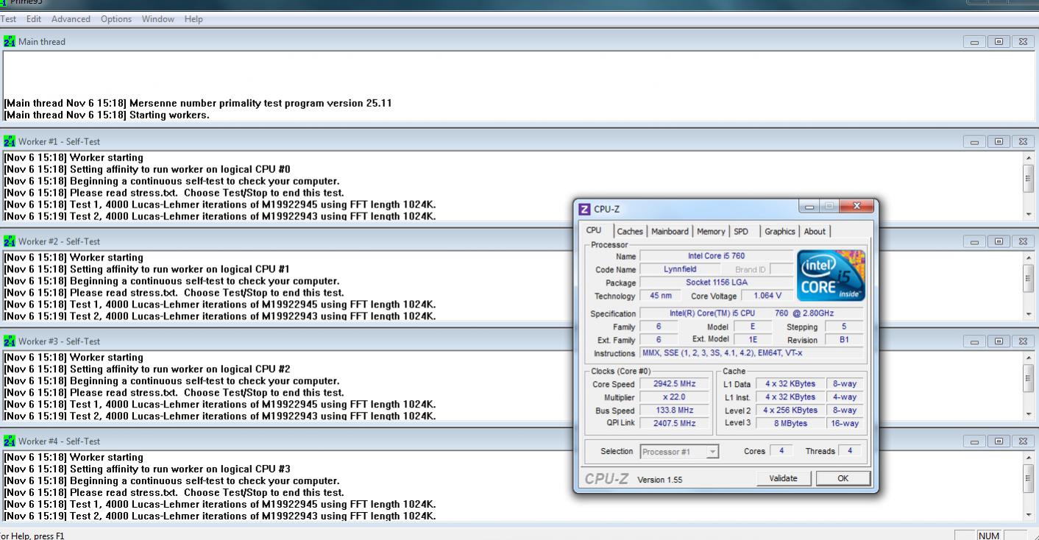Switch to the SPD tab in CPU-Z

741,231
